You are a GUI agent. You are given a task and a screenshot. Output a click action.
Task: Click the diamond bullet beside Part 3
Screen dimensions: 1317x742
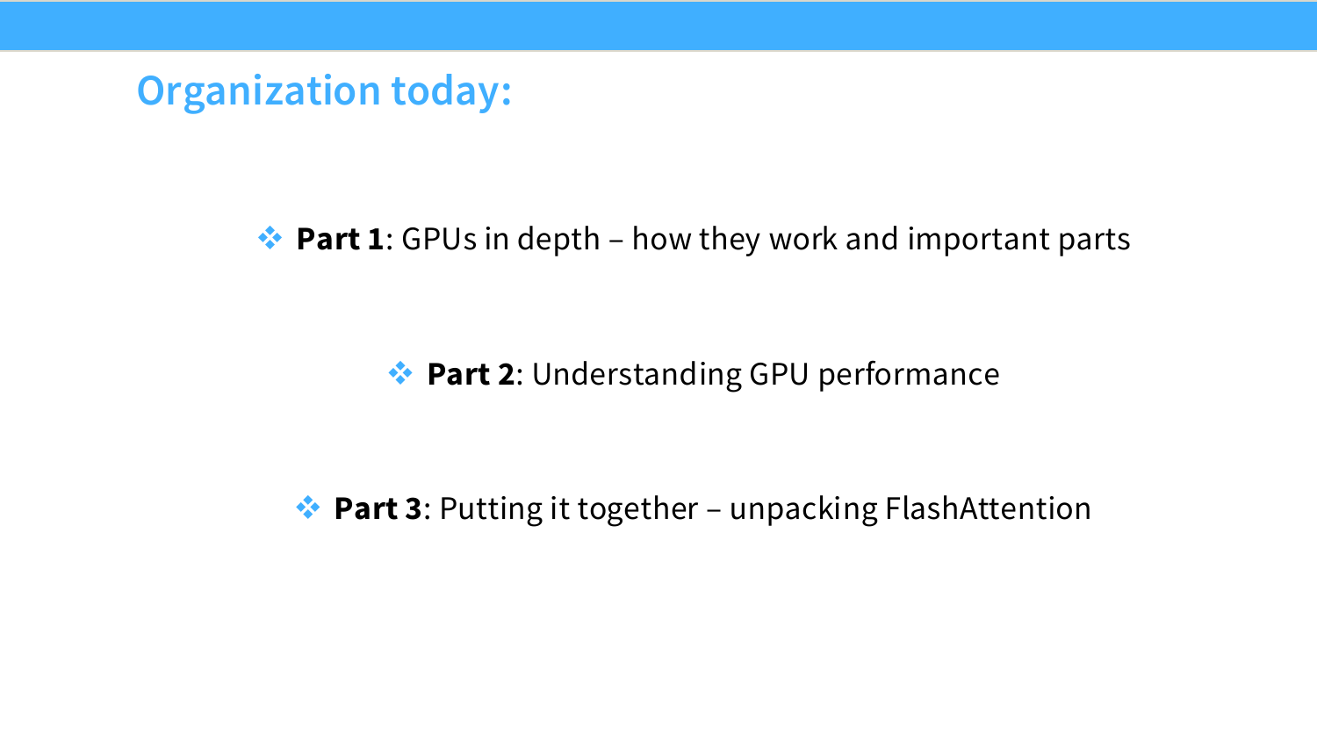308,508
